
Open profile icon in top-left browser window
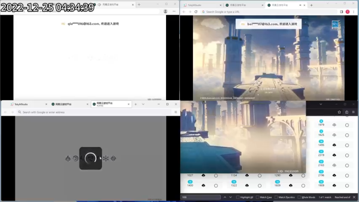coord(165,11)
